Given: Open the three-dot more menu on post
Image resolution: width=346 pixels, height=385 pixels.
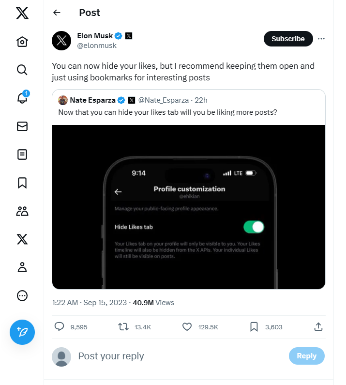Looking at the screenshot, I should (321, 39).
